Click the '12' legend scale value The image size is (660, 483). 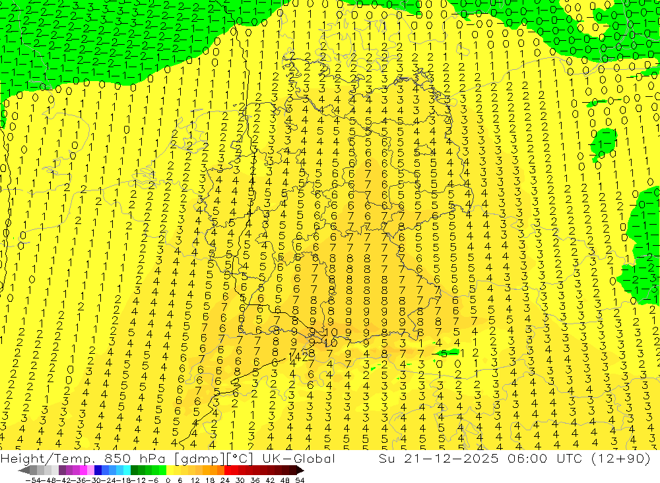coord(195,480)
